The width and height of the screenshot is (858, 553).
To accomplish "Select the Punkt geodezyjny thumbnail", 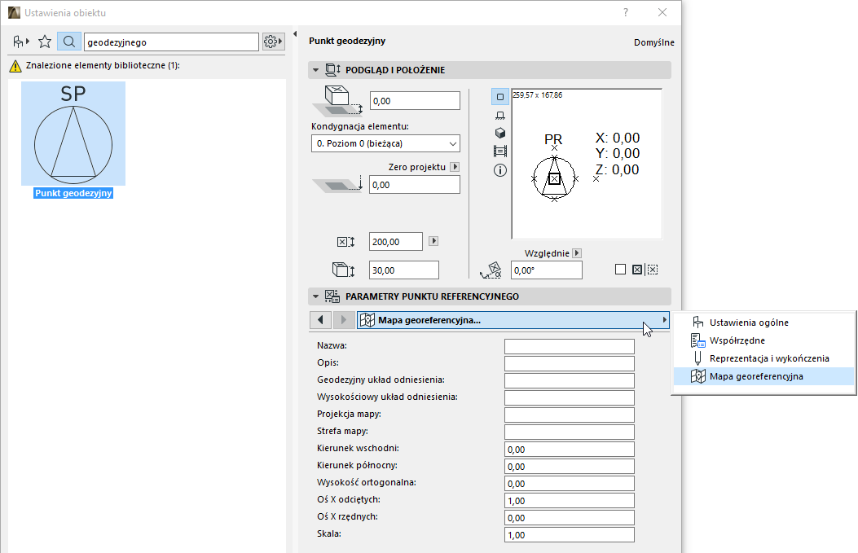I will click(x=73, y=134).
